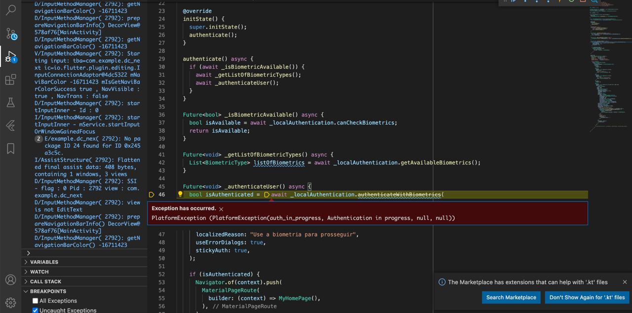The width and height of the screenshot is (632, 313).
Task: Click Search Marketplace button
Action: coord(511,297)
